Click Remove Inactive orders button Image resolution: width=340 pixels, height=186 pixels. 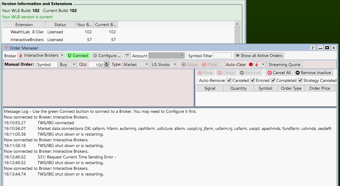click(x=313, y=73)
